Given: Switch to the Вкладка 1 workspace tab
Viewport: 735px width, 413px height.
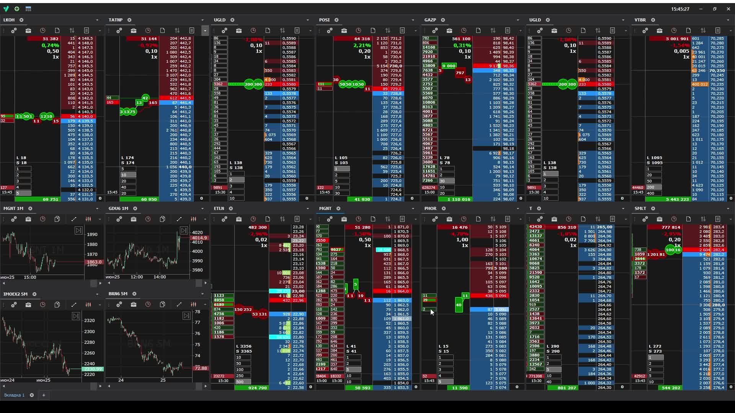Looking at the screenshot, I should [14, 395].
